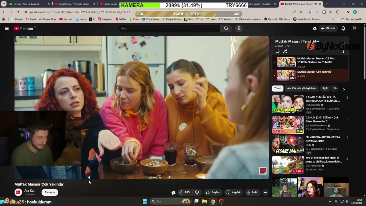The image size is (366, 206).
Task: Bookmark this page with star icon
Action: [x=301, y=12]
